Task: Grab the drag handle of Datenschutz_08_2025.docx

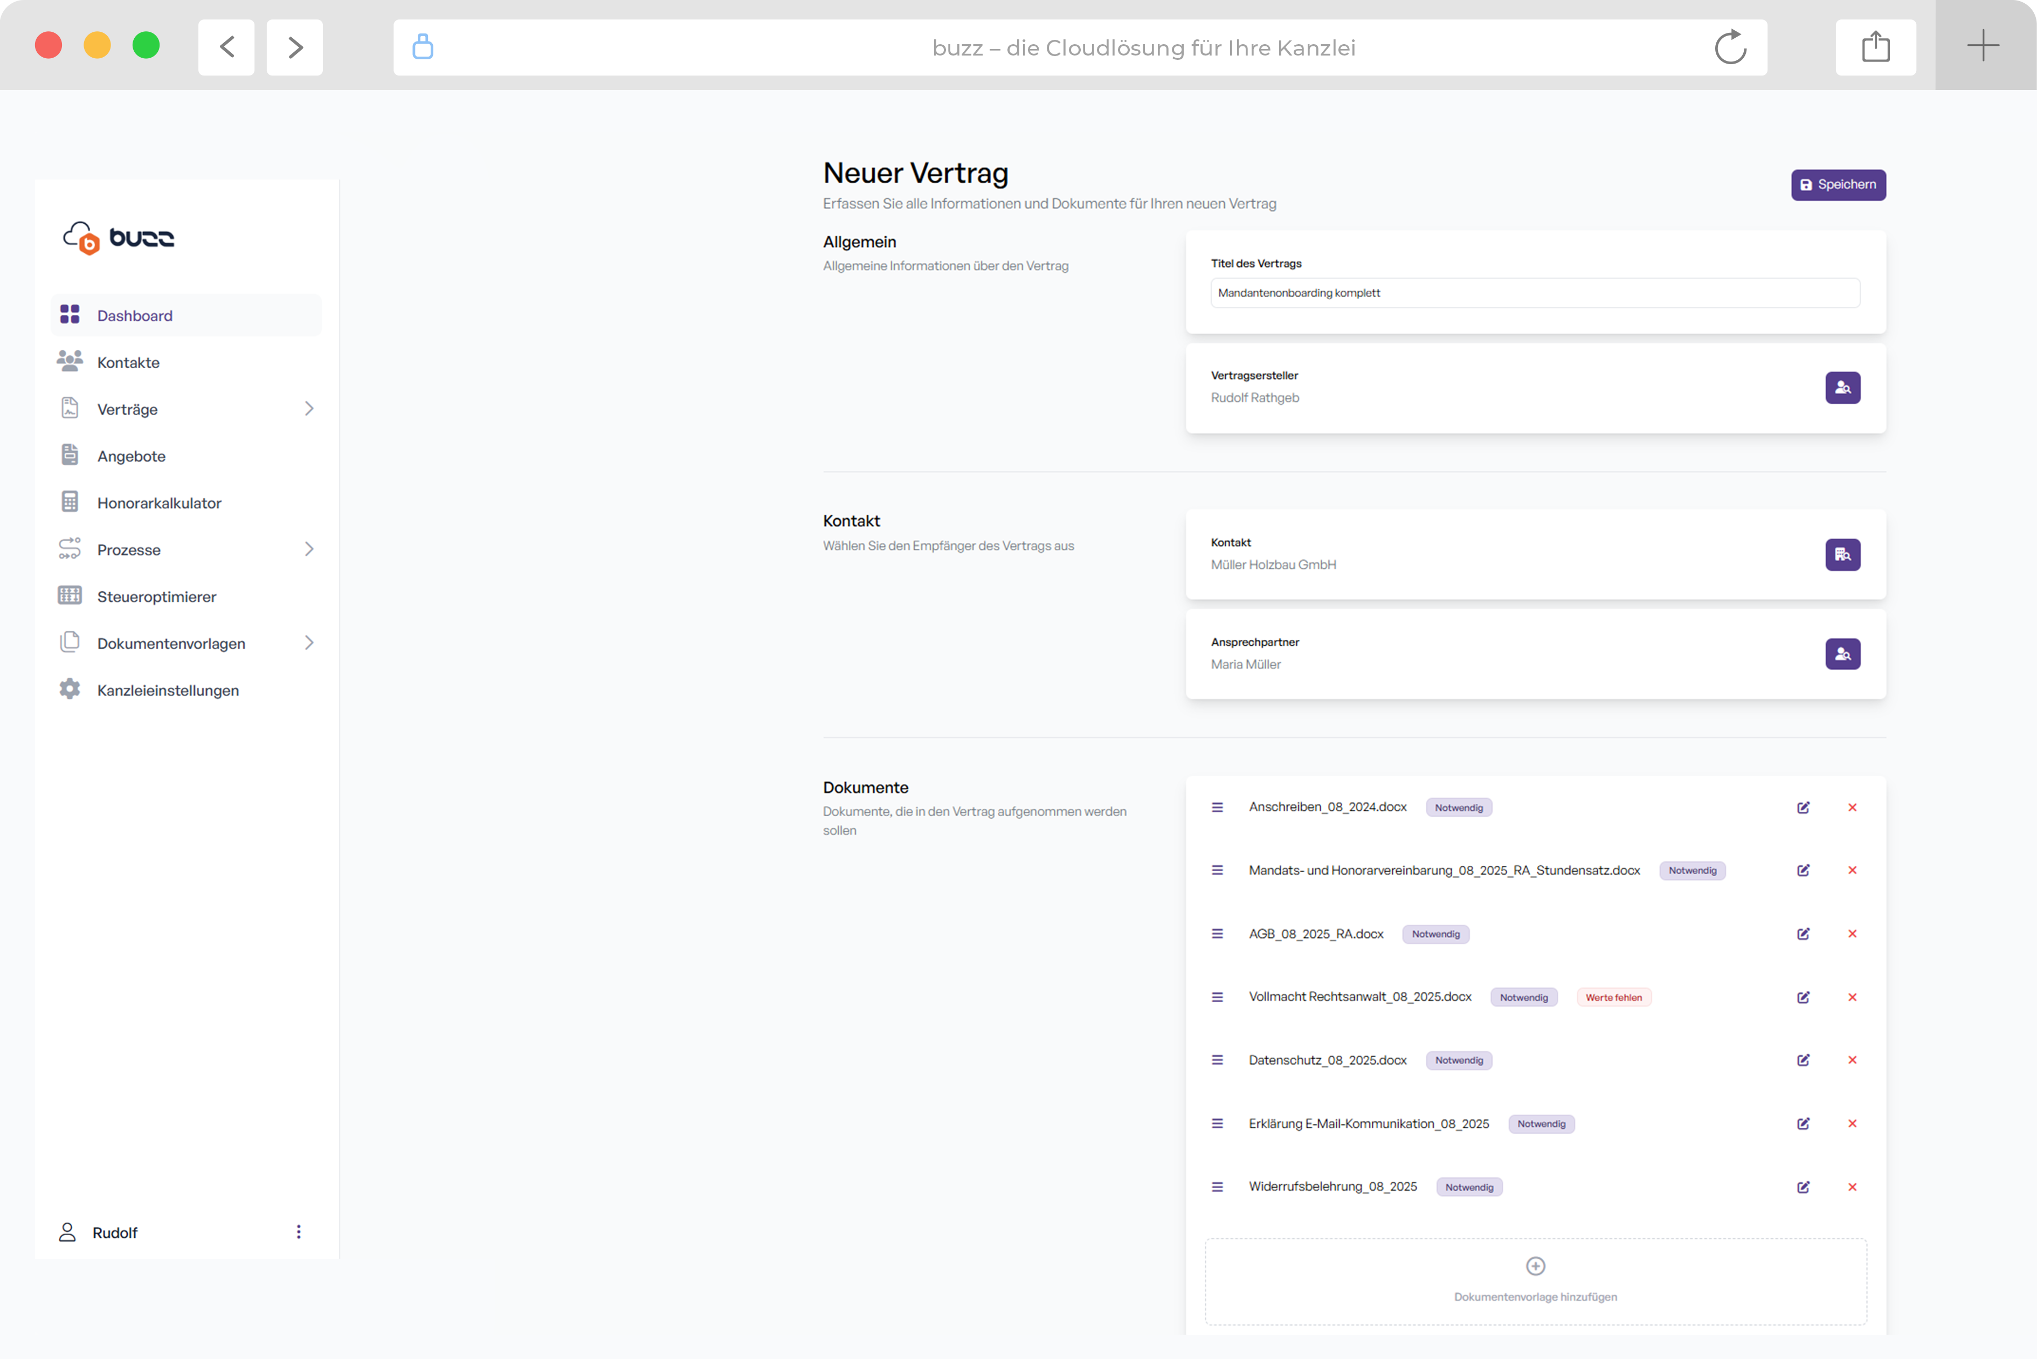Action: pyautogui.click(x=1217, y=1060)
